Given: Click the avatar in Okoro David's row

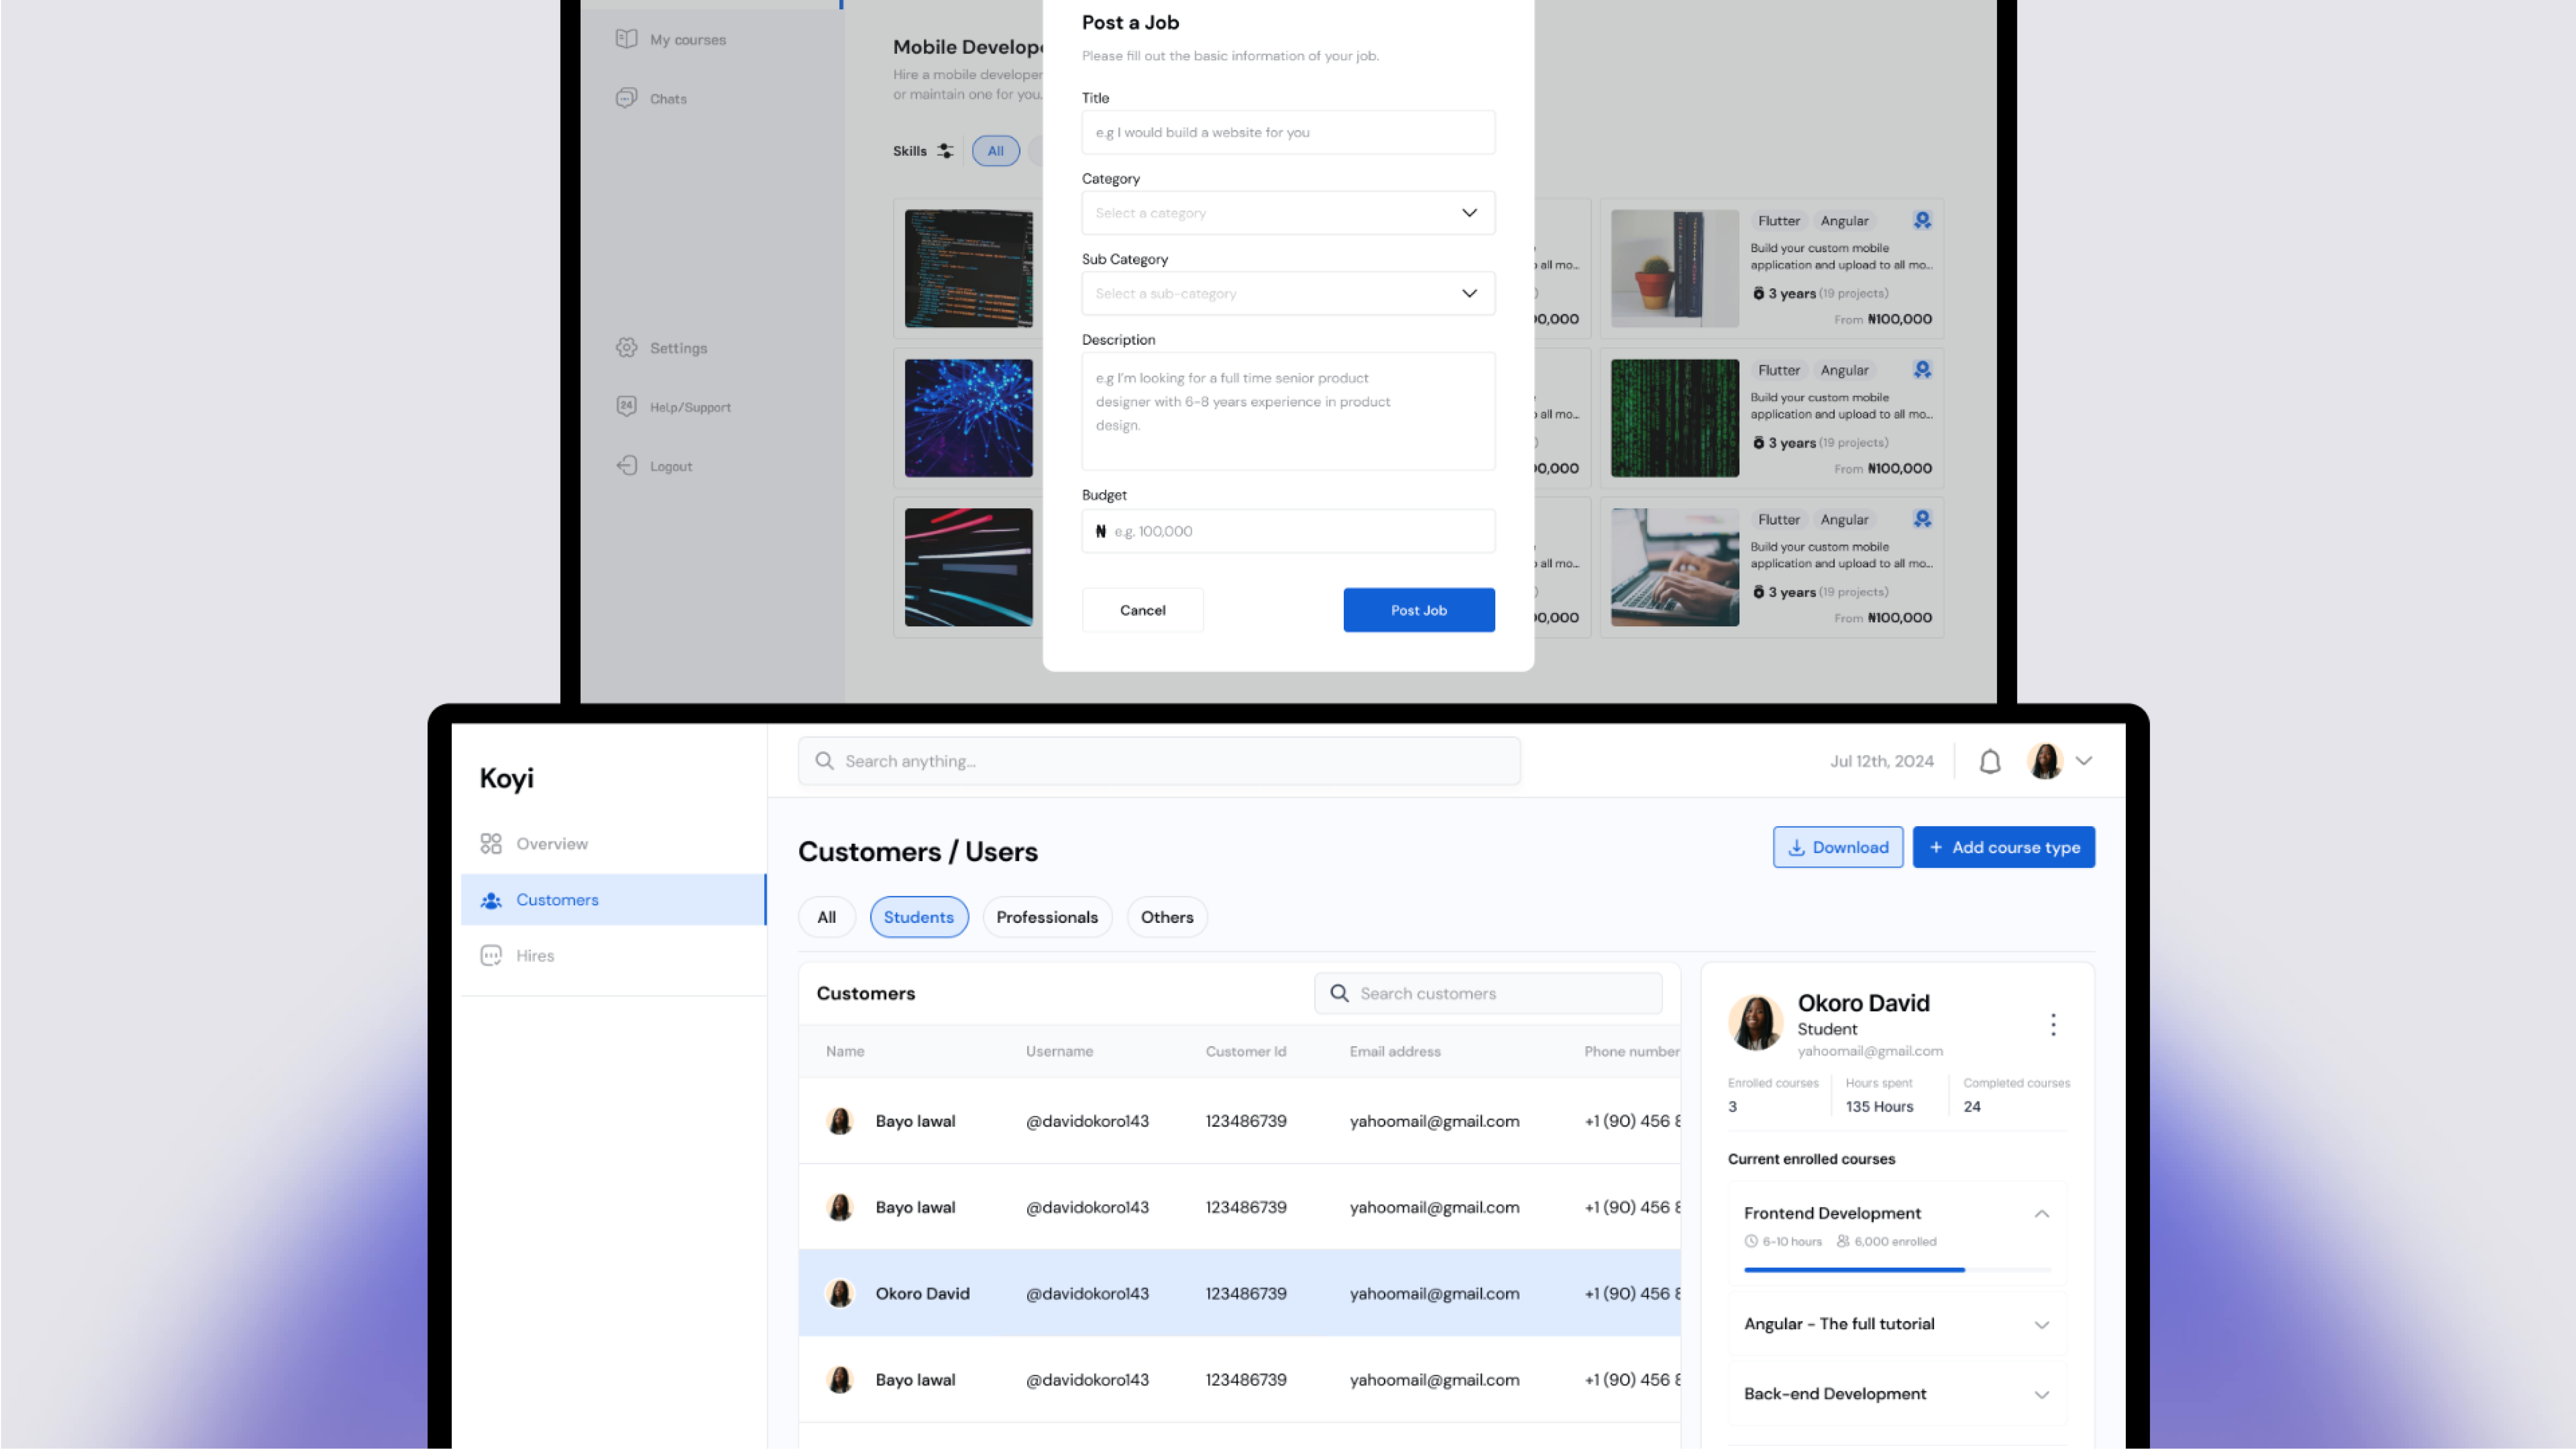Looking at the screenshot, I should (840, 1293).
